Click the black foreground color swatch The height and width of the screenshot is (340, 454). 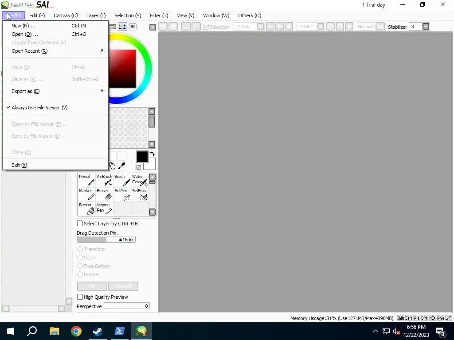pos(142,156)
